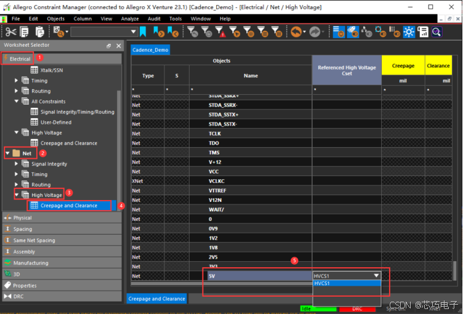This screenshot has height=314, width=463.
Task: Click the filter with orange gear icon
Action: [x=249, y=31]
